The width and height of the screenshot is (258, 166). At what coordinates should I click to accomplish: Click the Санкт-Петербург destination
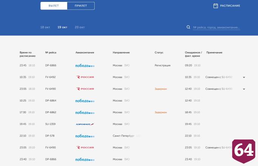[x=123, y=136]
